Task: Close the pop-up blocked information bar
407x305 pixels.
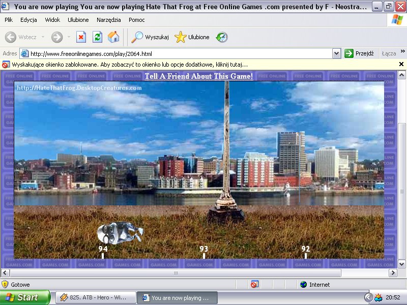Action: [x=401, y=64]
